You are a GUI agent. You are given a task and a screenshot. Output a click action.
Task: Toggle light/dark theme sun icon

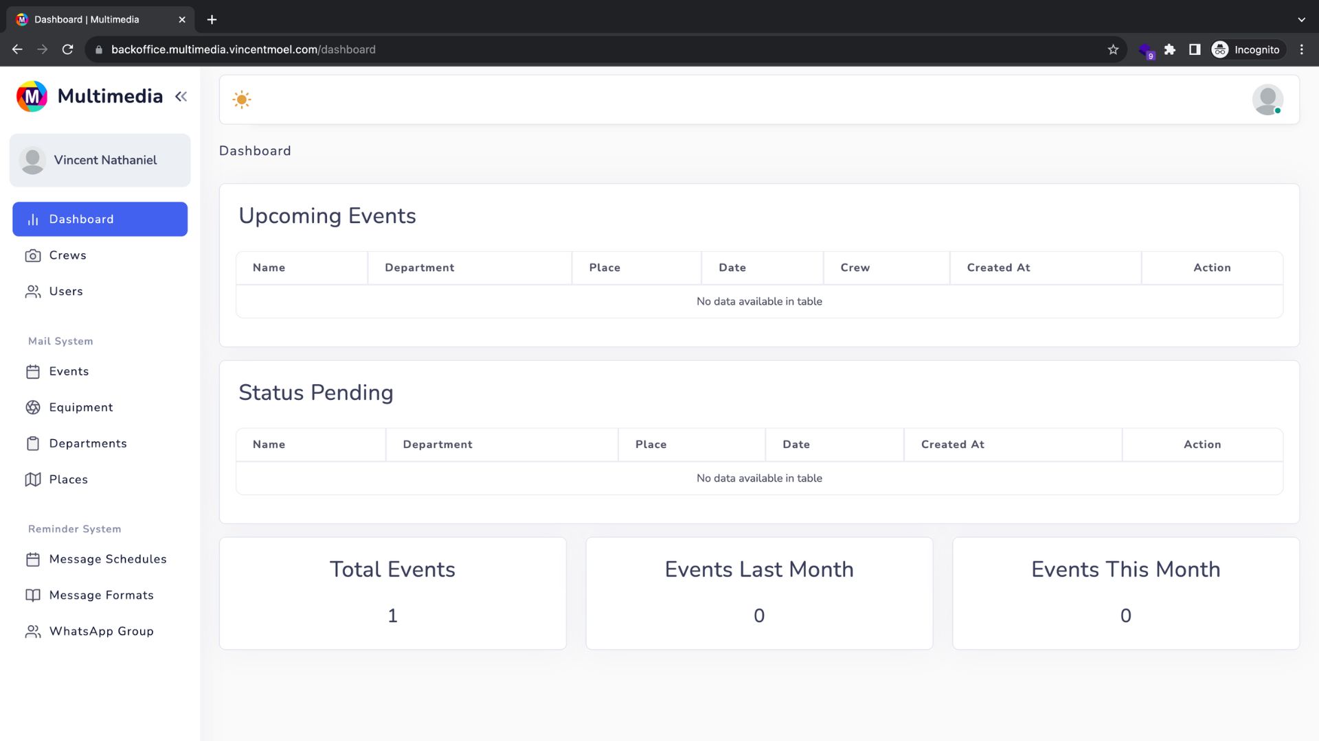[x=242, y=99]
